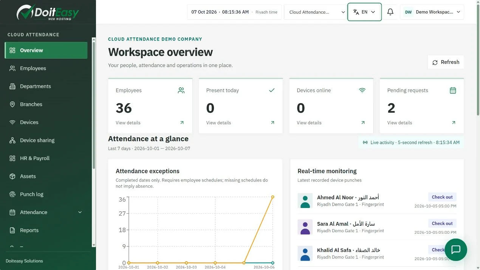Image resolution: width=480 pixels, height=270 pixels.
Task: Open the Cloud Attendance product dropdown
Action: [315, 12]
